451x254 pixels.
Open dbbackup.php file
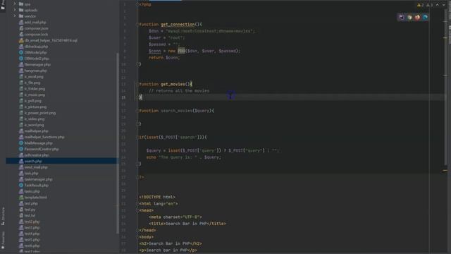coord(36,47)
